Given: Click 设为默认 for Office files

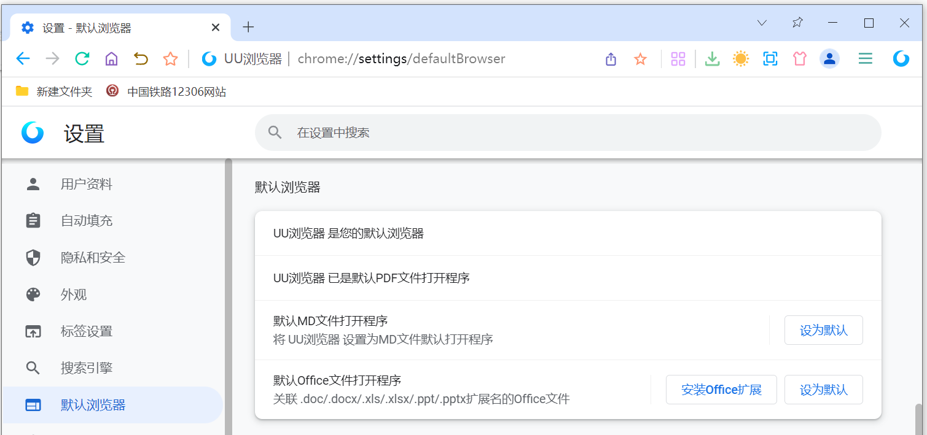Looking at the screenshot, I should [x=824, y=390].
